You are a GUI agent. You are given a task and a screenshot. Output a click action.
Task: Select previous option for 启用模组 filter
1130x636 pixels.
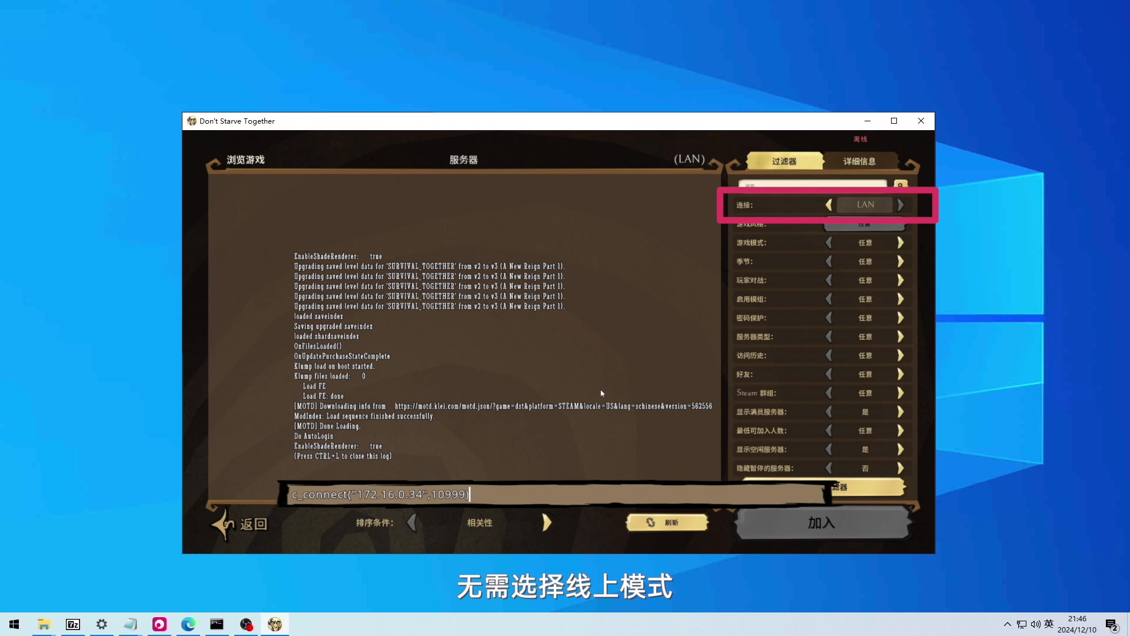coord(829,299)
